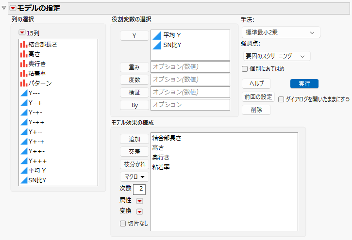
Task: Check the 切片なし option
Action: click(x=123, y=224)
